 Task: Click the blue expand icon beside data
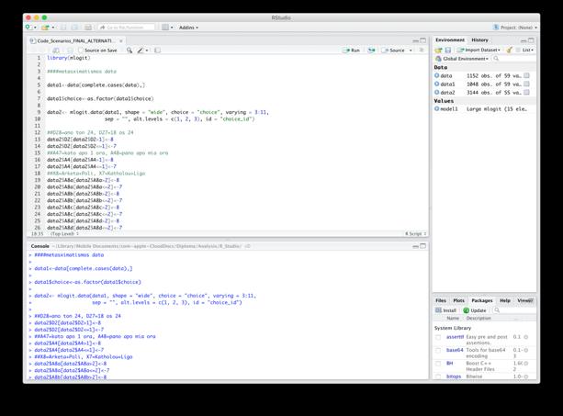(x=436, y=75)
